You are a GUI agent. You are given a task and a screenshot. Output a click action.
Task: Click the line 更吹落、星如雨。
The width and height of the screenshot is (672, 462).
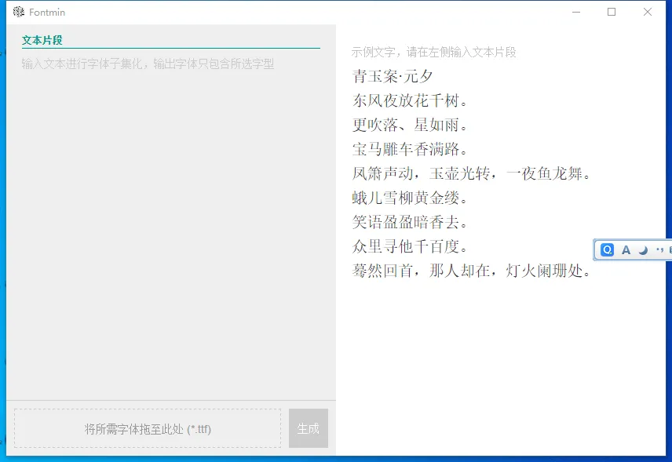tap(410, 125)
